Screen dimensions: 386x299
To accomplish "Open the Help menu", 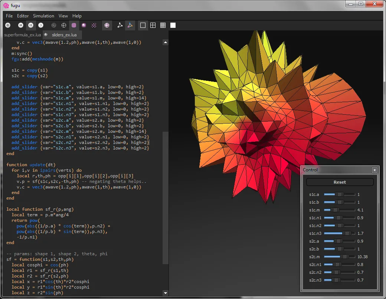I will [77, 16].
